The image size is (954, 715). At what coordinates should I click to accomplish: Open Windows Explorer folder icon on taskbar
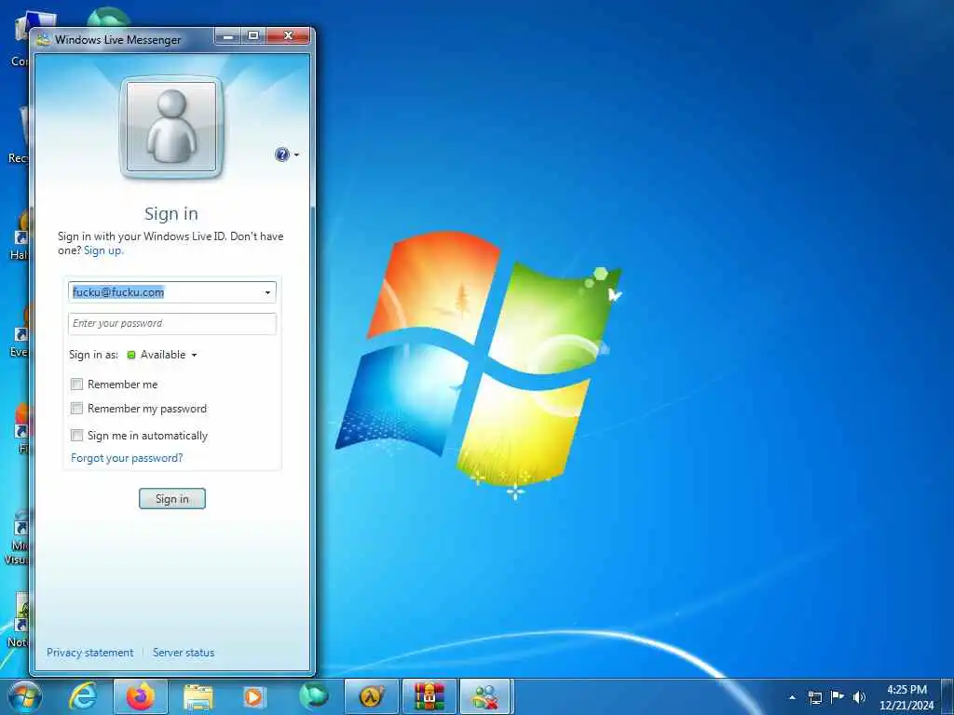(198, 696)
